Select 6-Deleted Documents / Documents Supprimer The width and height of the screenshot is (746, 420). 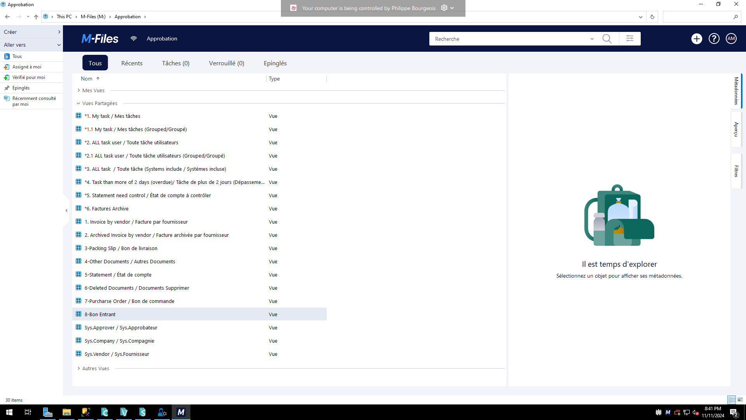point(199,288)
